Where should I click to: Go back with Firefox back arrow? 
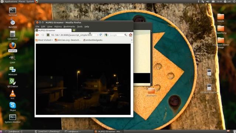(37, 35)
